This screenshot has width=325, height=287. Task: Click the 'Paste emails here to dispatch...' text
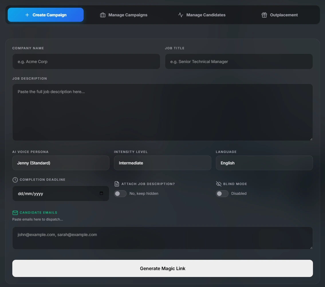pyautogui.click(x=38, y=219)
